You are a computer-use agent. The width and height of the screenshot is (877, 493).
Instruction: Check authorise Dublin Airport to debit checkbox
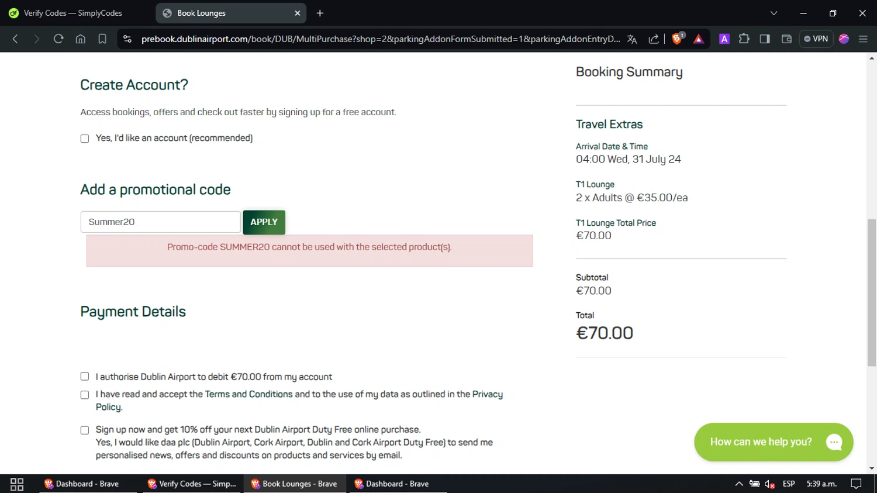click(x=85, y=377)
